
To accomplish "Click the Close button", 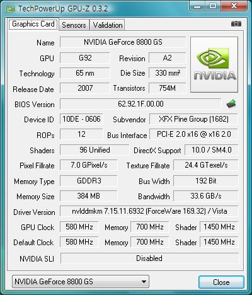I will coord(221,282).
